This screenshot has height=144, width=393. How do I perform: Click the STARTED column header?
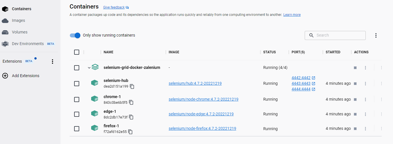pyautogui.click(x=333, y=52)
